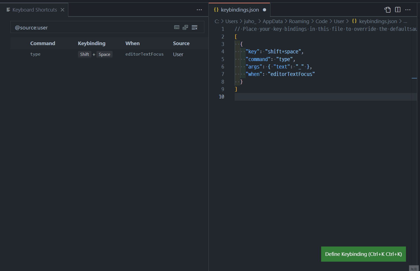Clear the keybindings search input

click(x=194, y=27)
